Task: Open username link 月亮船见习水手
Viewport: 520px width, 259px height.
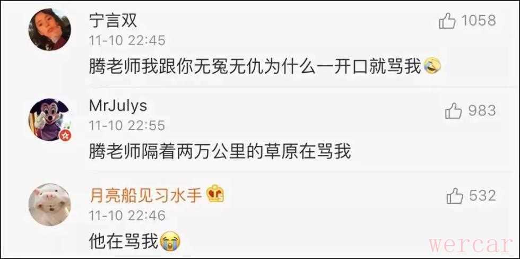Action: [145, 195]
